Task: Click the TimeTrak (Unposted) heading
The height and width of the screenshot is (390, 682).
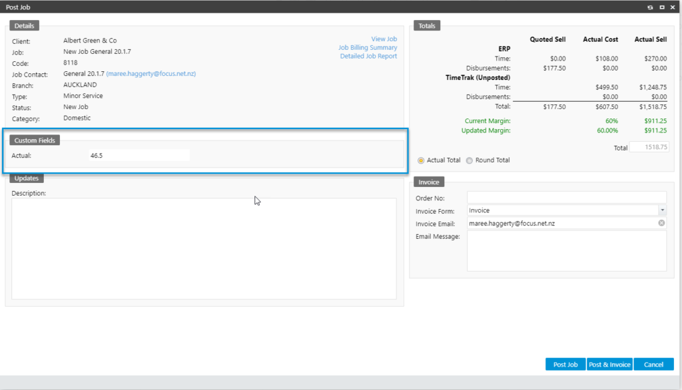Action: [x=478, y=77]
